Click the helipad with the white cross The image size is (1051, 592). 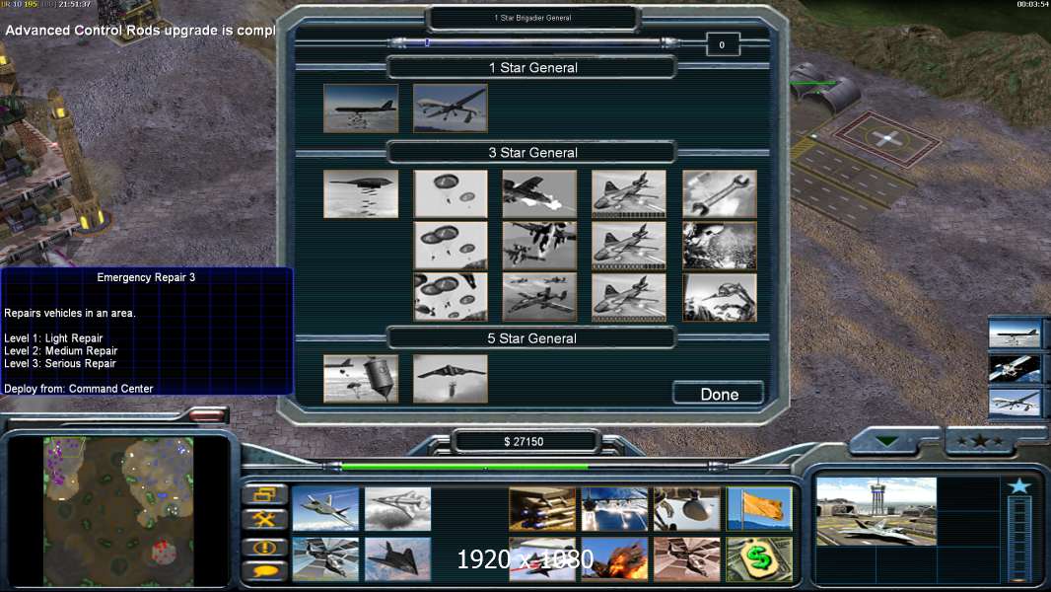(886, 139)
